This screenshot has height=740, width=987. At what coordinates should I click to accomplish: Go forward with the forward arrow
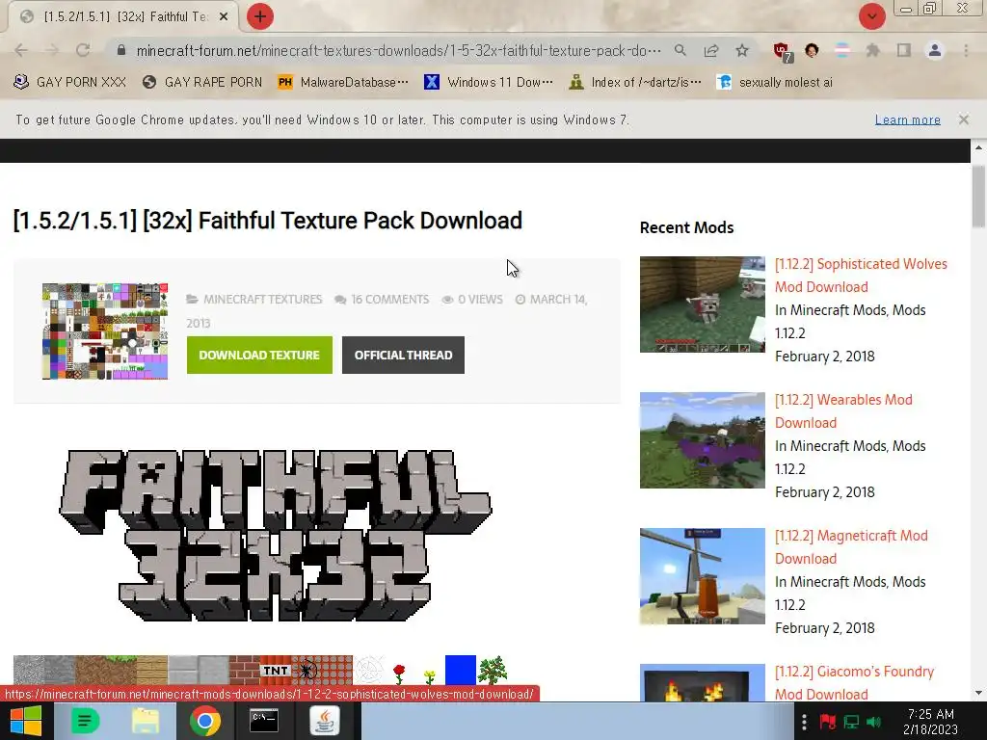pyautogui.click(x=52, y=50)
